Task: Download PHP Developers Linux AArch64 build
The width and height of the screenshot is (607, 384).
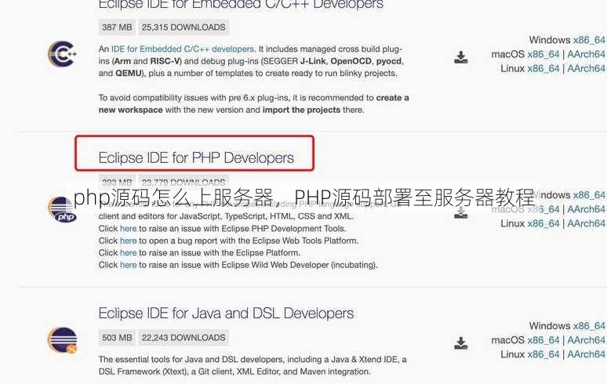Action: click(x=586, y=223)
